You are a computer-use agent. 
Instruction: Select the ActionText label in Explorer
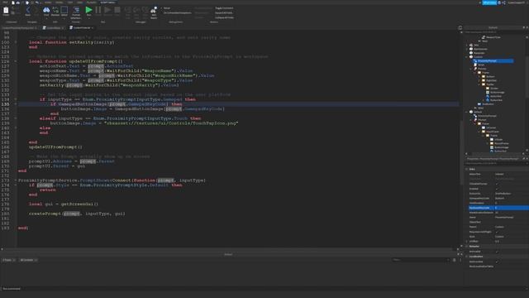coord(494,96)
